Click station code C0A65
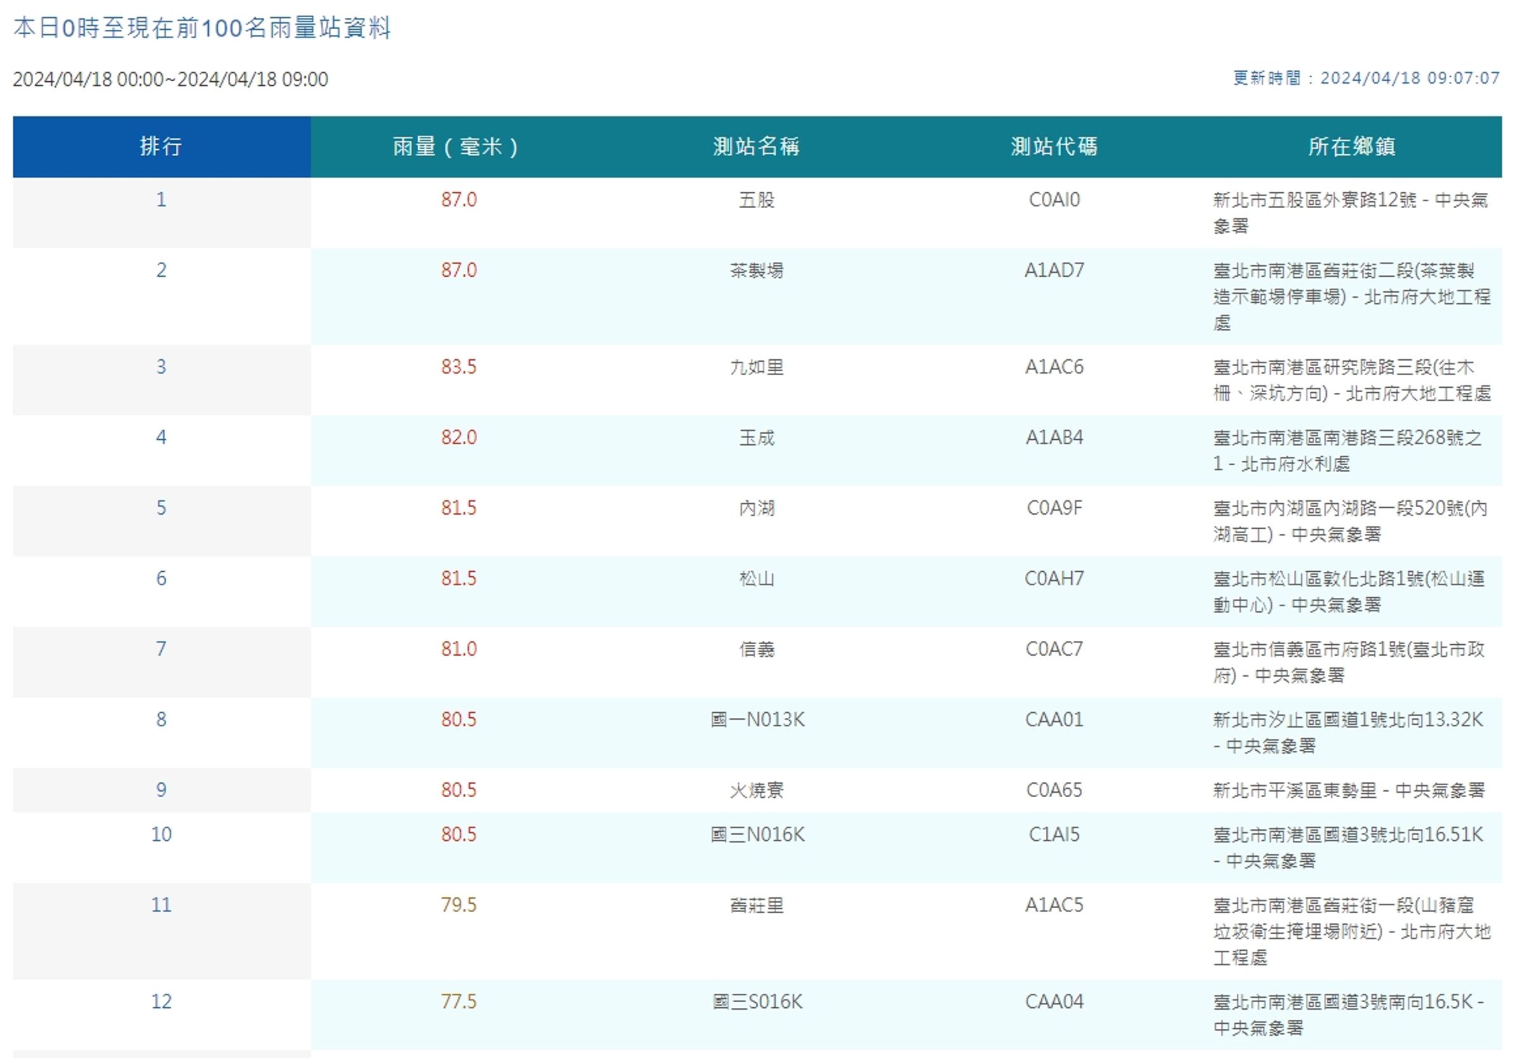The width and height of the screenshot is (1523, 1058). [1054, 790]
